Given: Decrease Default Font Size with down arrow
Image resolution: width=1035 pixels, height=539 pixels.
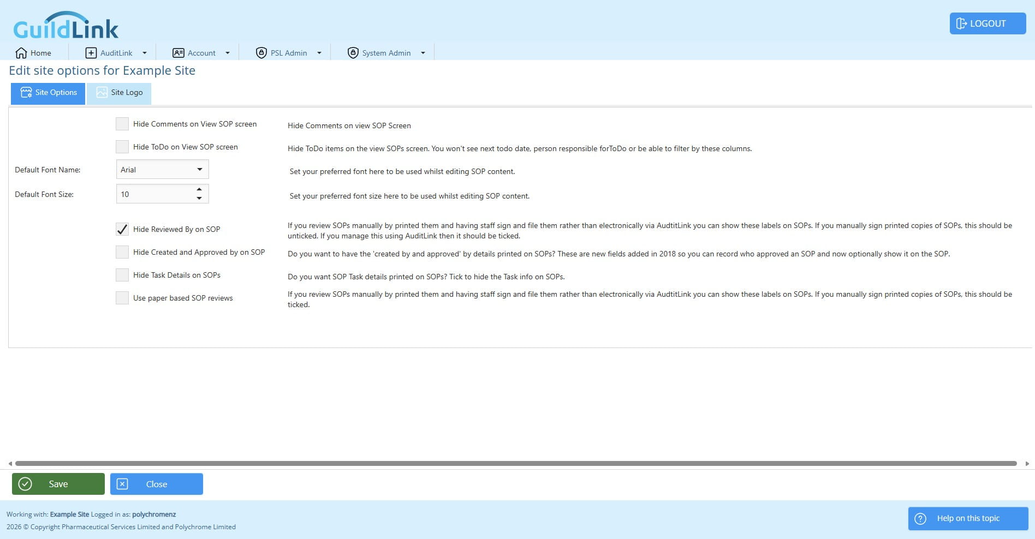Looking at the screenshot, I should [x=199, y=199].
